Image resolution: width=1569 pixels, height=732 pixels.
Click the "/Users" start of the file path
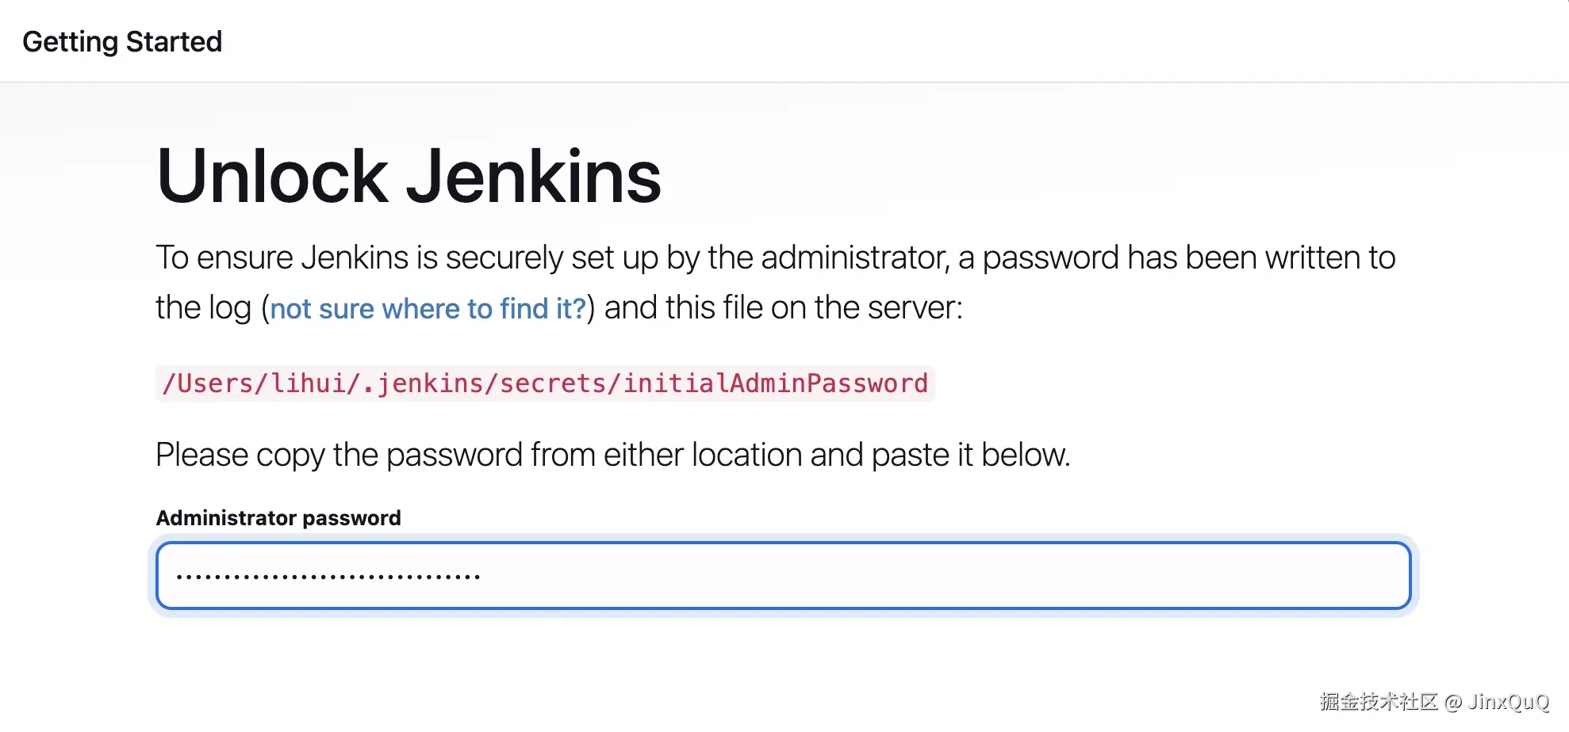[x=208, y=383]
